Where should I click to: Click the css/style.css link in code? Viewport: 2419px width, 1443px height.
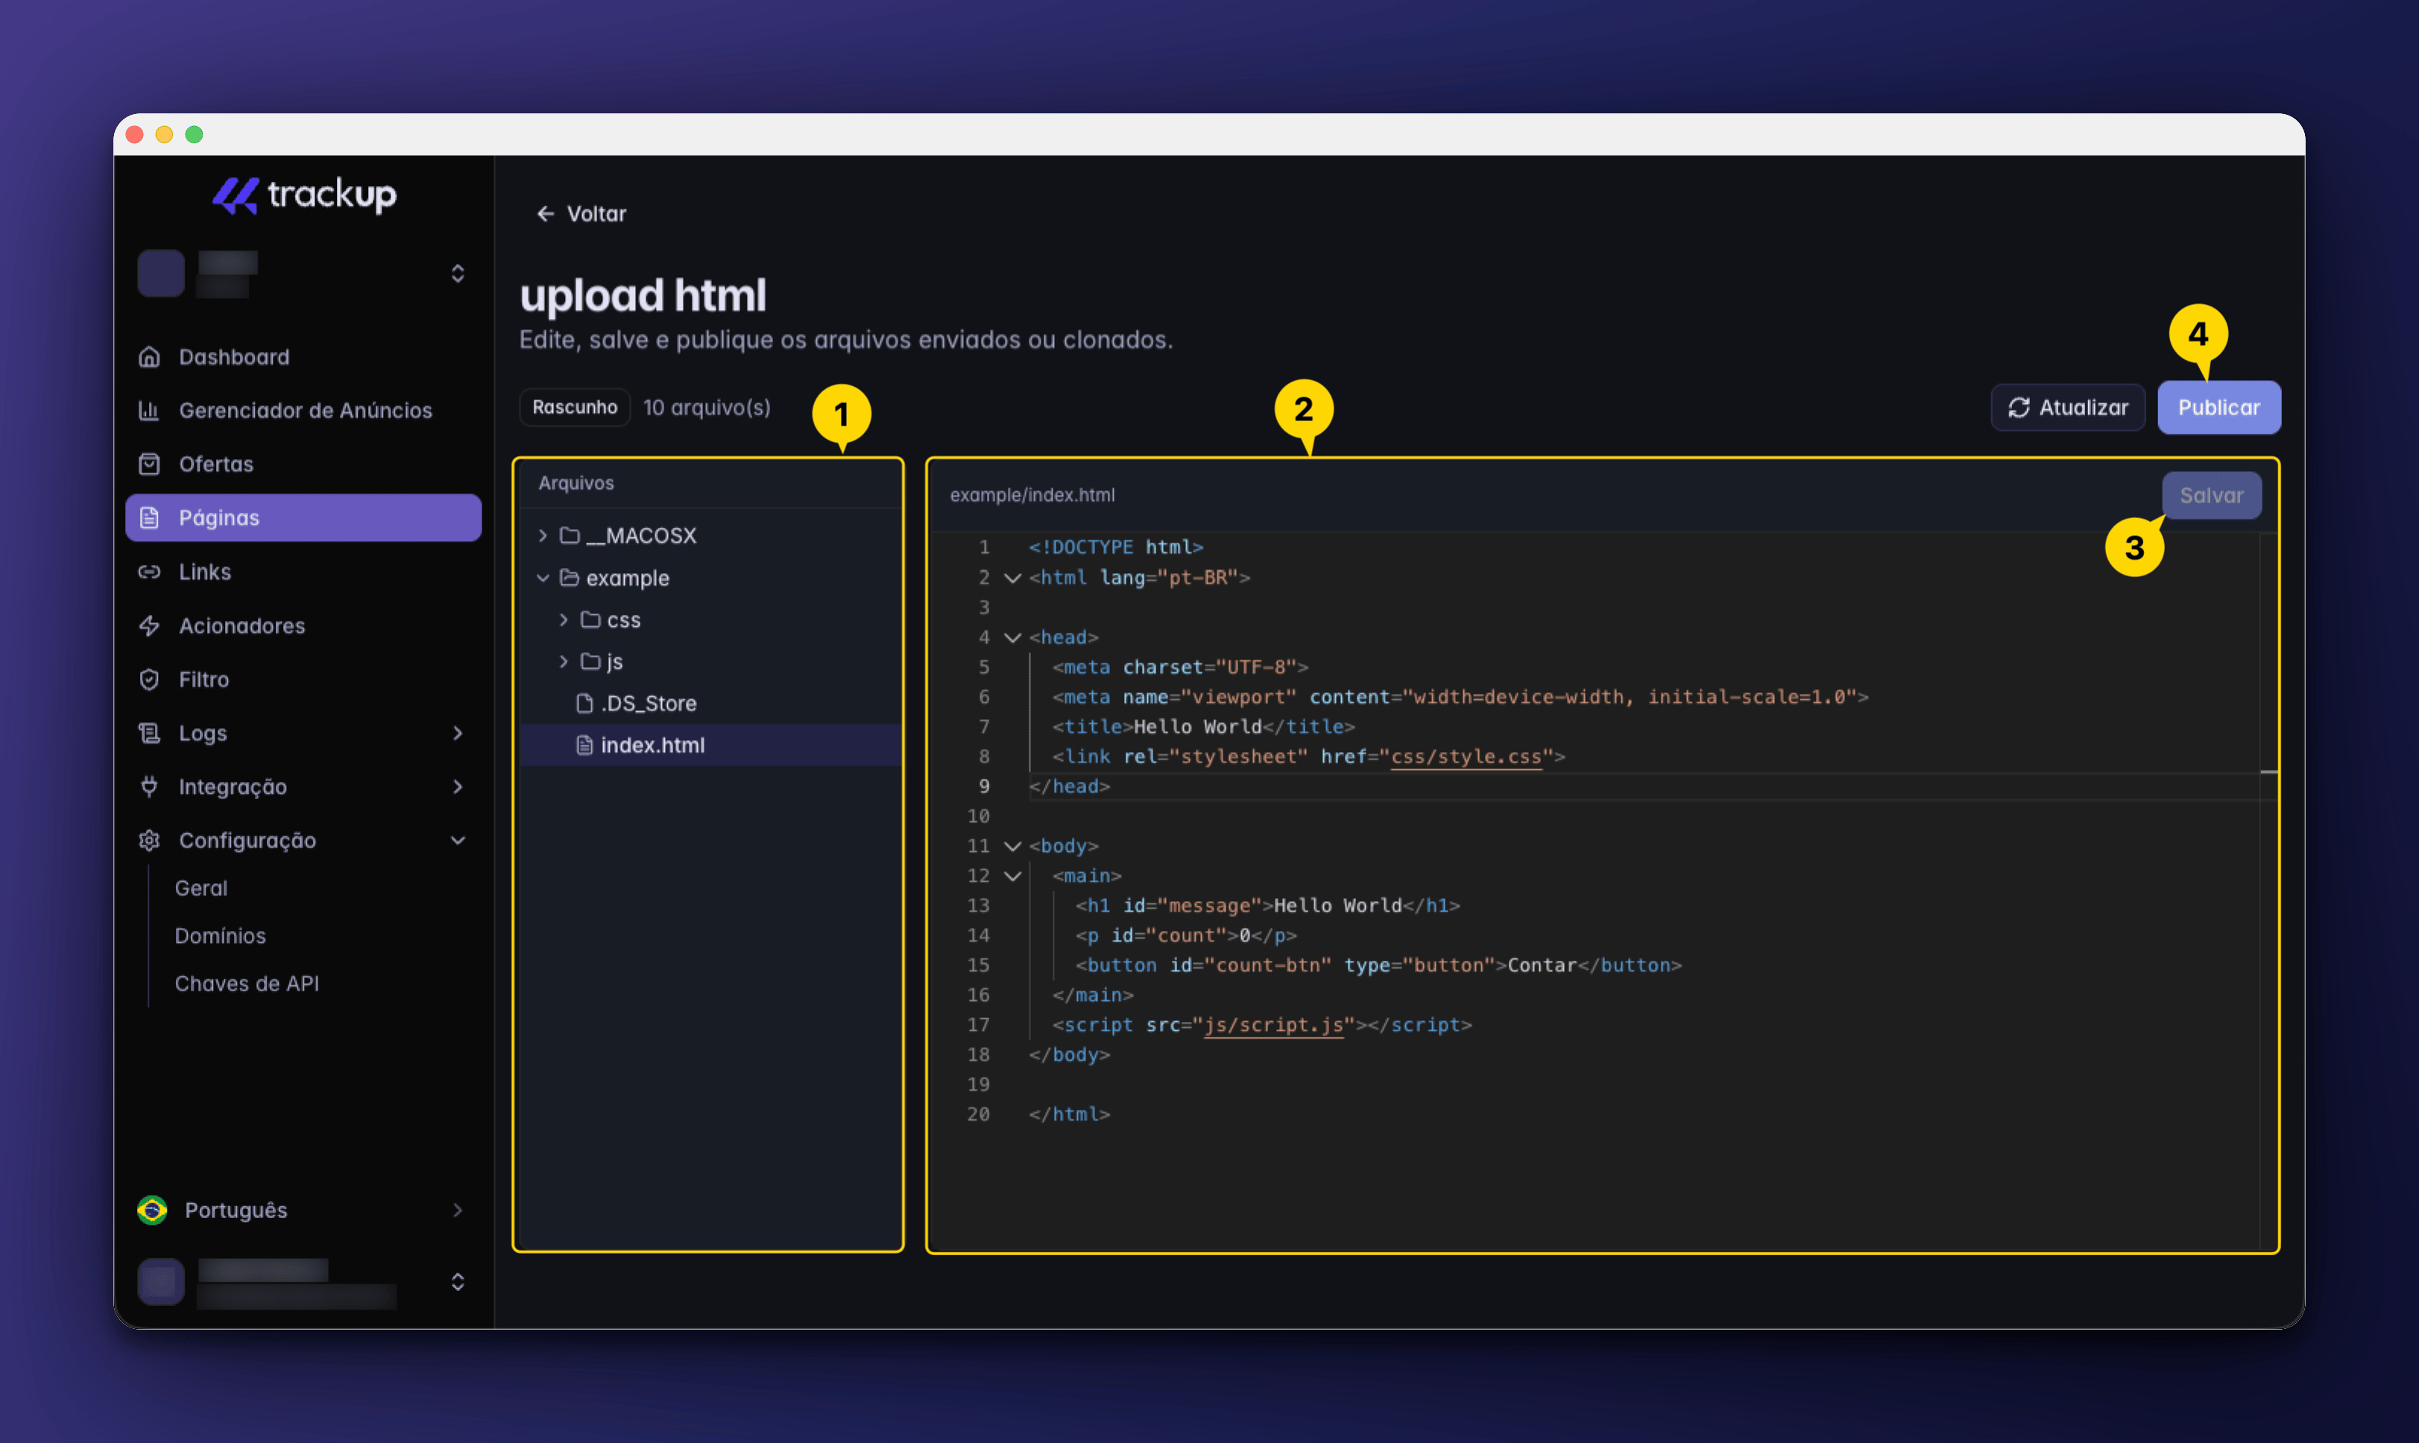1466,757
